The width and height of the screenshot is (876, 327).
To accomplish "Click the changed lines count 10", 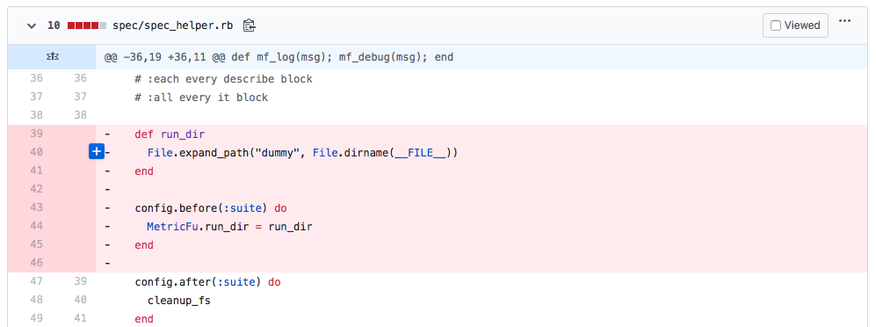I will point(54,25).
